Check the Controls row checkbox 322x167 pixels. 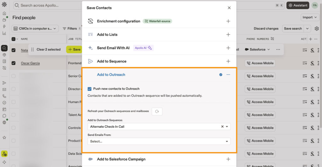coord(13,128)
